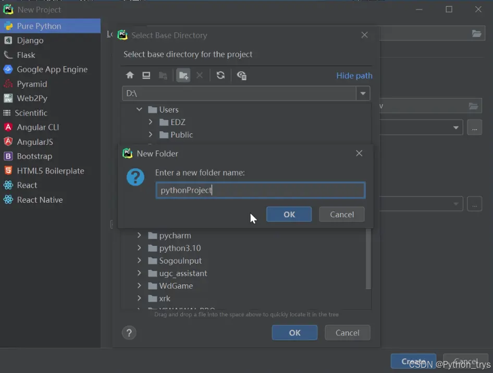Image resolution: width=493 pixels, height=373 pixels.
Task: Refresh the directory tree
Action: point(220,75)
